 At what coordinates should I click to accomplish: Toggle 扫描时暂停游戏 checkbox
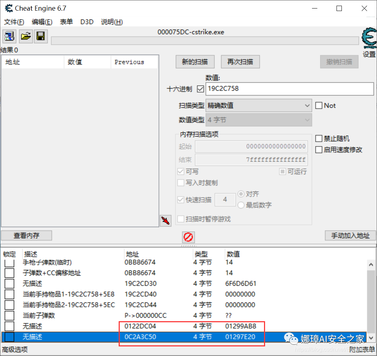(181, 219)
